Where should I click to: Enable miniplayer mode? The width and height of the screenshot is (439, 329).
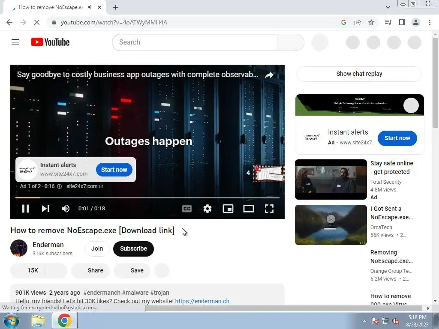(228, 209)
